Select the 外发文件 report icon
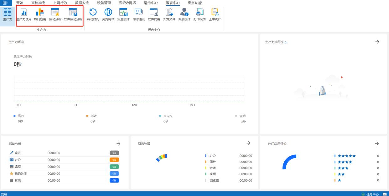The width and height of the screenshot is (389, 196). coord(169,15)
